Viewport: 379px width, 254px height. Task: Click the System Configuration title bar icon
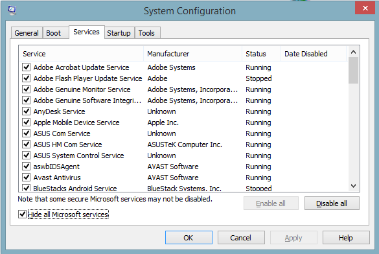12,10
